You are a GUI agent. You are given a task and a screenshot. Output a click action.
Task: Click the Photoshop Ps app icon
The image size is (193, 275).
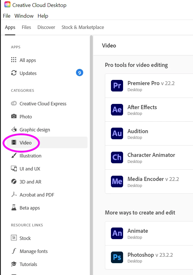[117, 257]
